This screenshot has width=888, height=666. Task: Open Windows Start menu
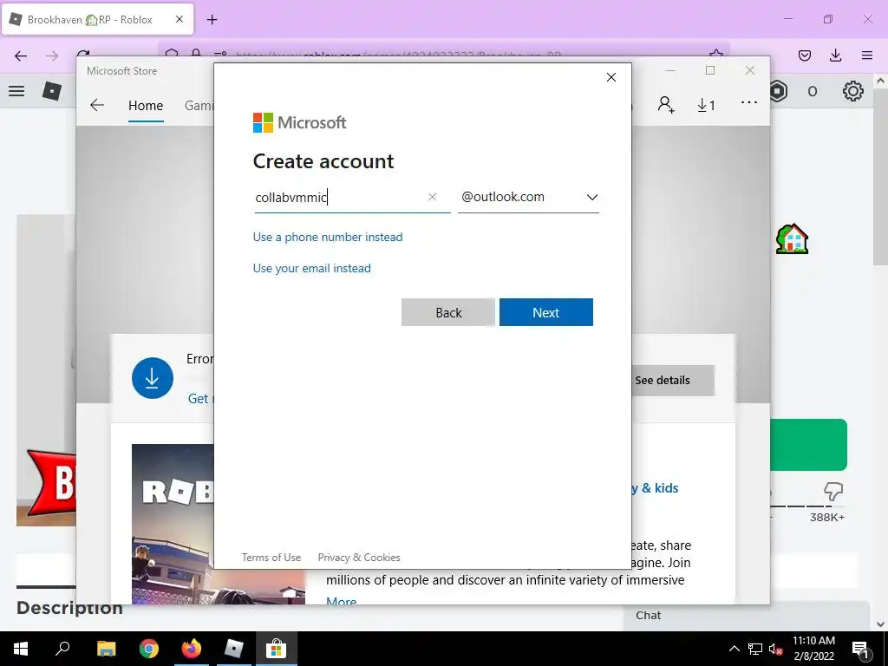coord(21,649)
